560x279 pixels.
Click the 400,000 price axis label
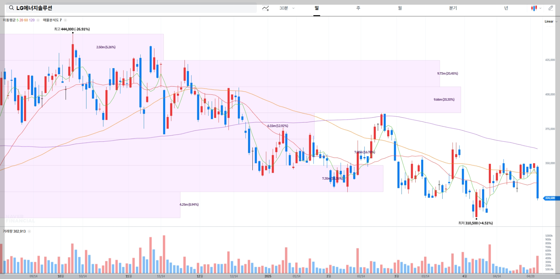pyautogui.click(x=550, y=94)
